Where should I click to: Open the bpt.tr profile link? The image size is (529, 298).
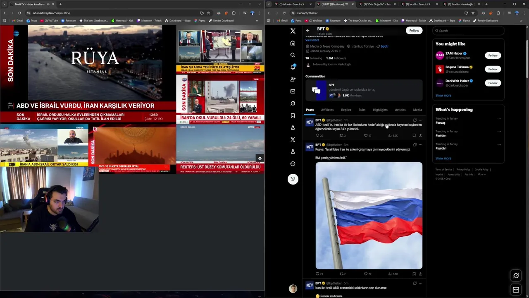coord(384,46)
